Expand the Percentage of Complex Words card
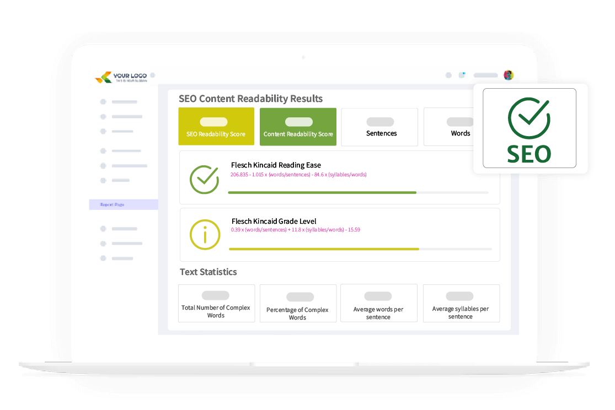Viewport: 615px width, 410px height. [298, 303]
